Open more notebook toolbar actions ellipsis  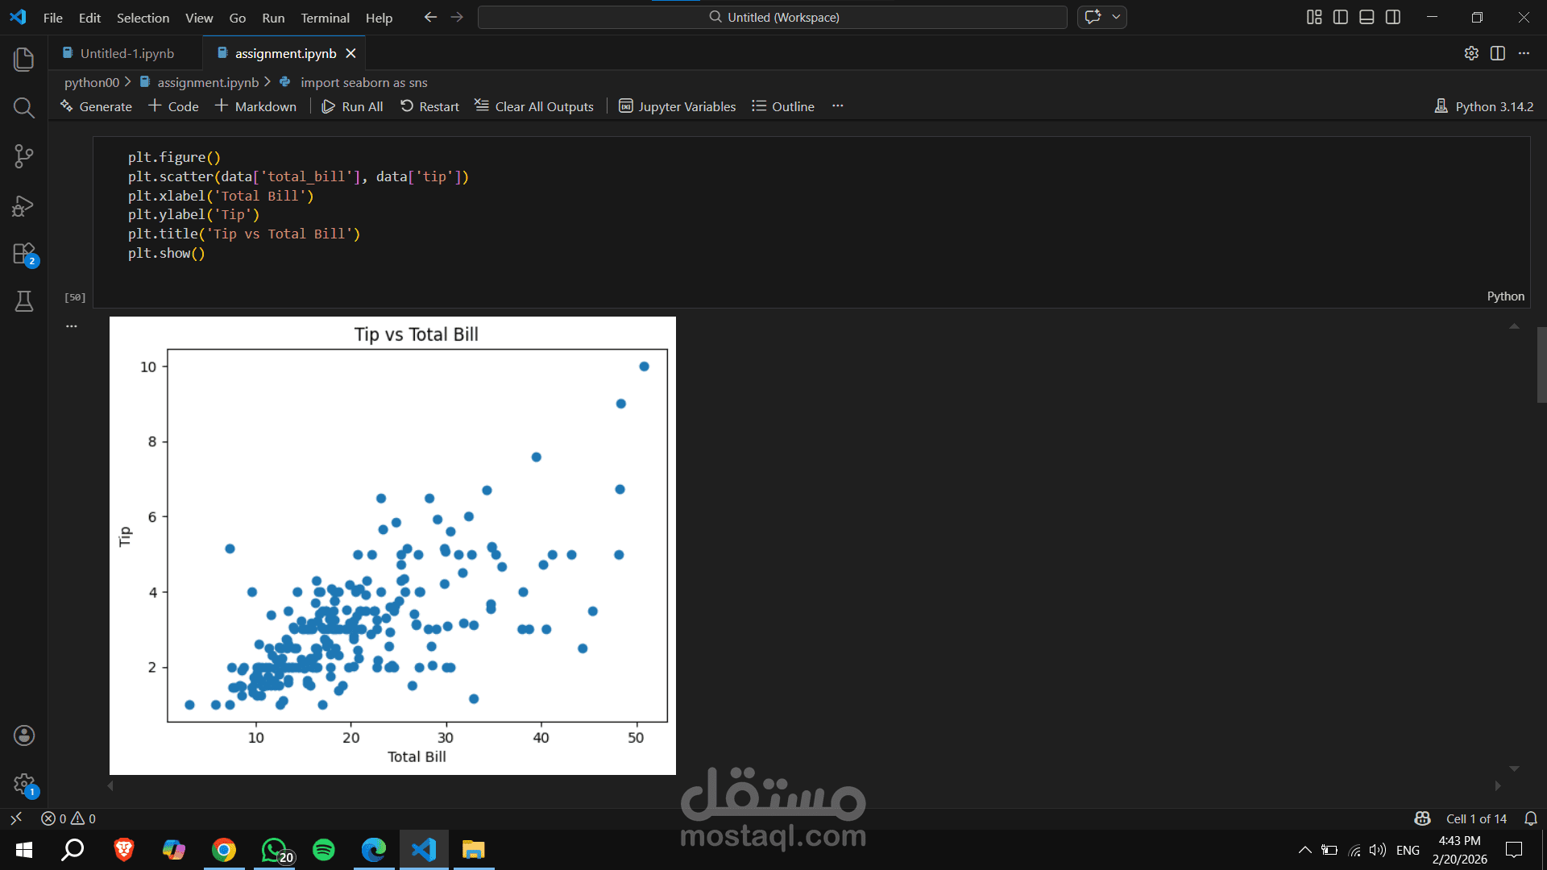pos(838,106)
